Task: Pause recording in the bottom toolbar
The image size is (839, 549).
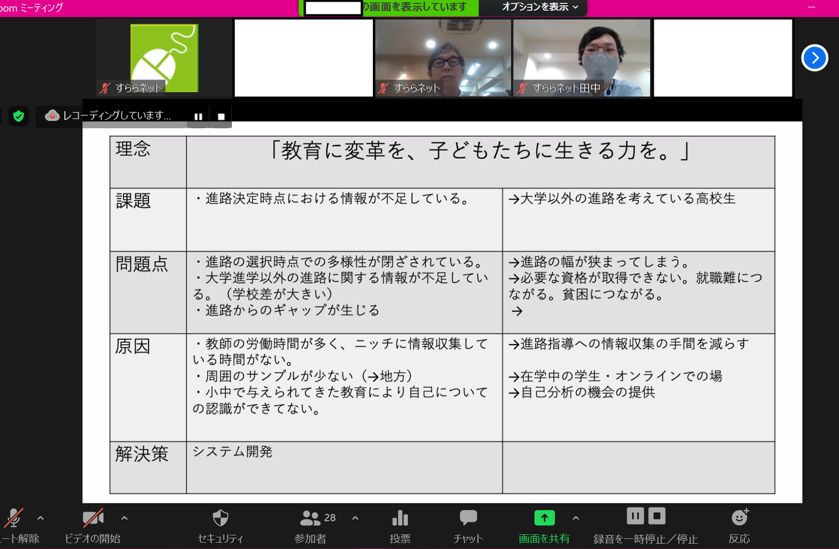Action: (635, 516)
